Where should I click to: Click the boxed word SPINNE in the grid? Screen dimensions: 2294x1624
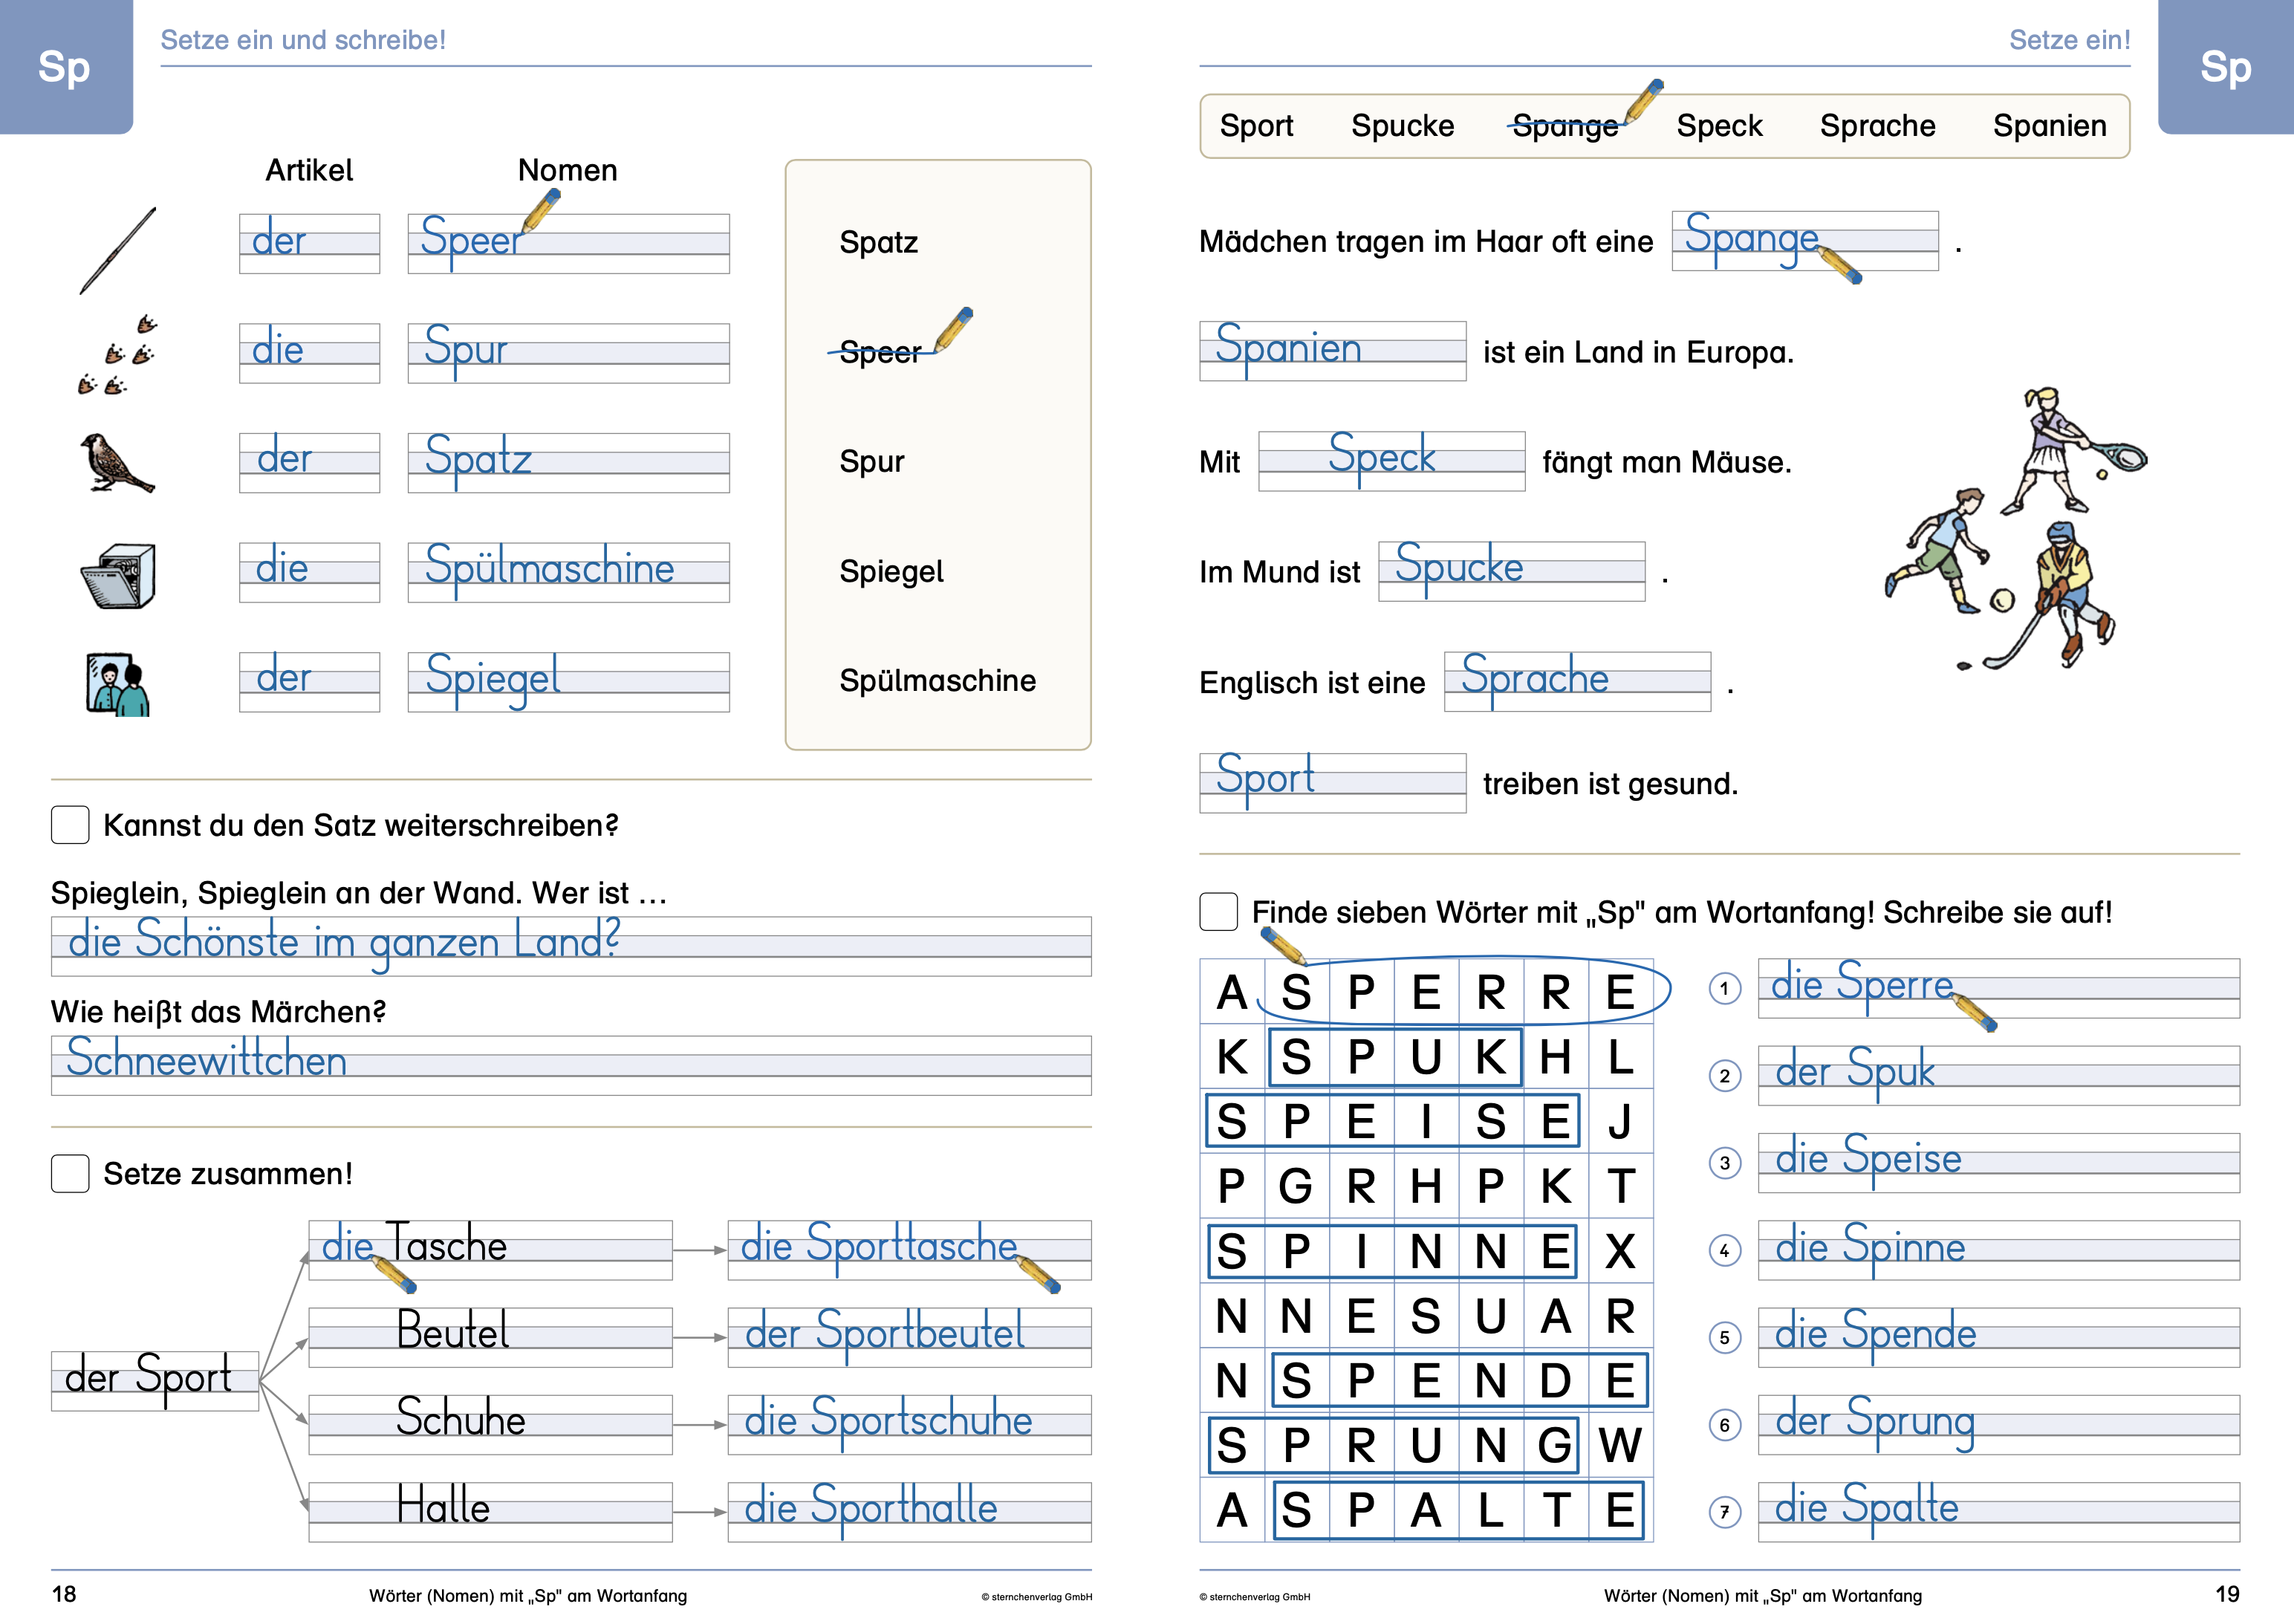point(1392,1251)
